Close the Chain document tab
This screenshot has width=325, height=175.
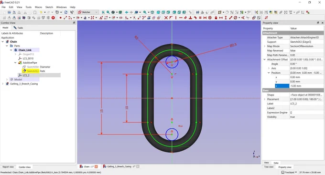pyautogui.click(x=96, y=166)
